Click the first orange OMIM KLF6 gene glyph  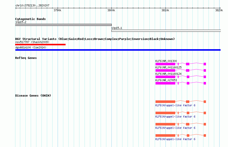click(181, 102)
